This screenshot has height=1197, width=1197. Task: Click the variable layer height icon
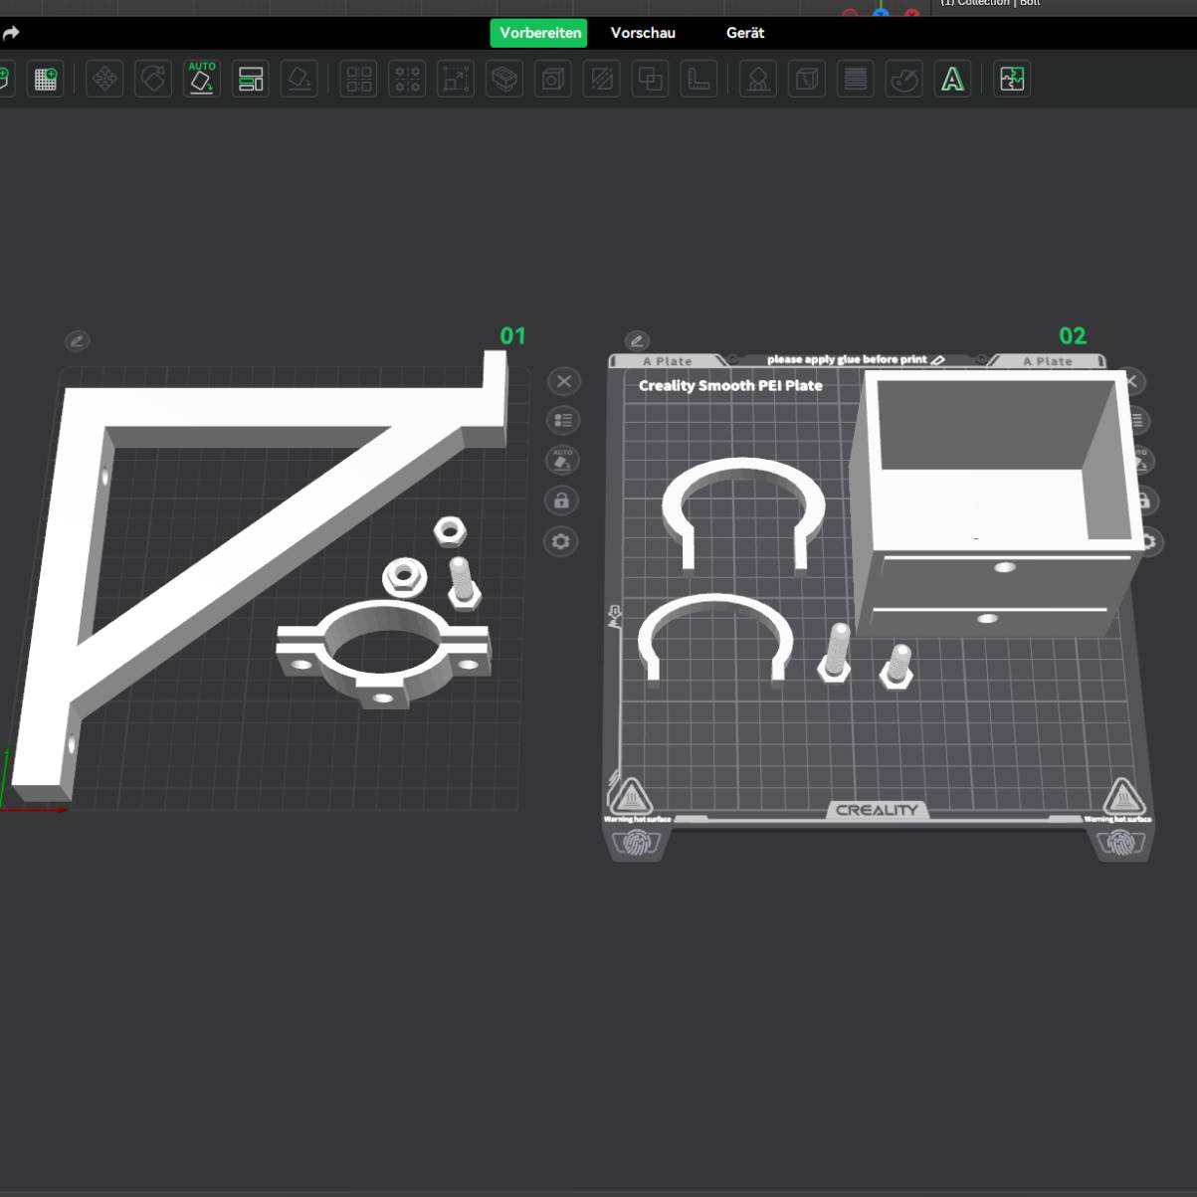click(x=855, y=79)
